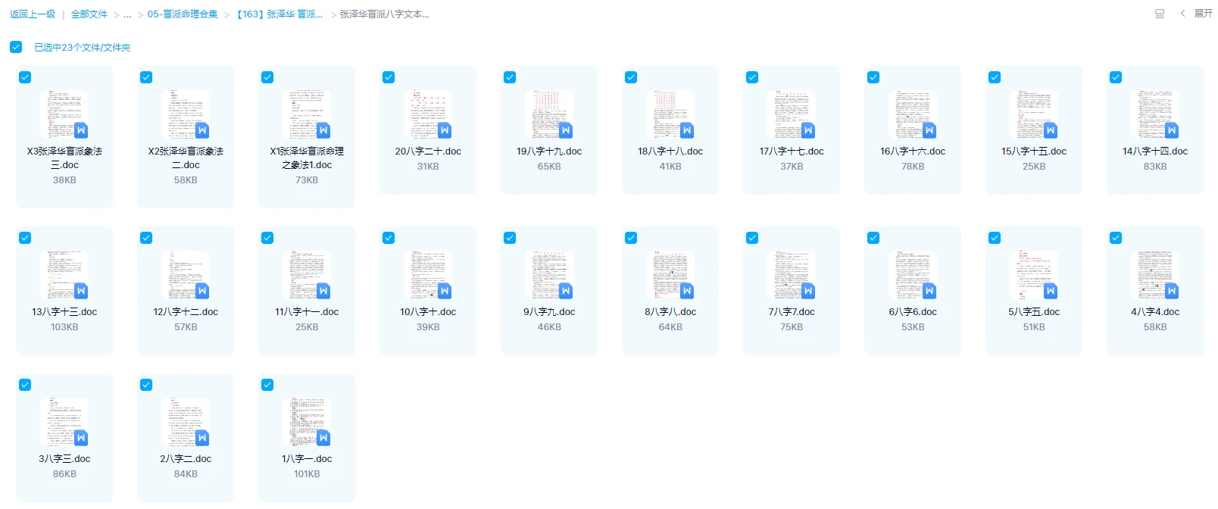Expand the collapsed breadcrumb ellipsis
Image resolution: width=1218 pixels, height=509 pixels.
tap(127, 14)
